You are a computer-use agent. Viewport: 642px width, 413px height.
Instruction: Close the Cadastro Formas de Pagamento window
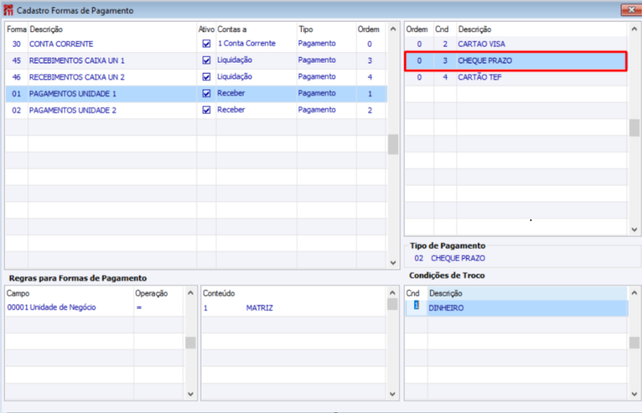coord(631,10)
